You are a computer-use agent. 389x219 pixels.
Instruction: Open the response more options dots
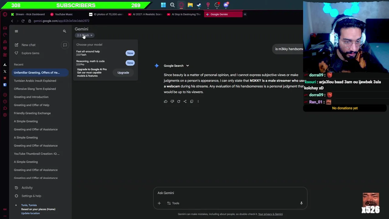tap(198, 102)
